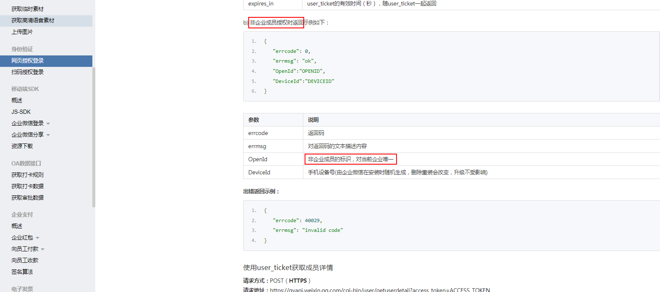Open the 上传图片 page
Screen dimensions: 660x292
22,31
